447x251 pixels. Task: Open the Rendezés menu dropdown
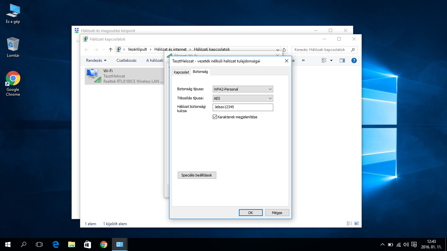click(x=96, y=60)
